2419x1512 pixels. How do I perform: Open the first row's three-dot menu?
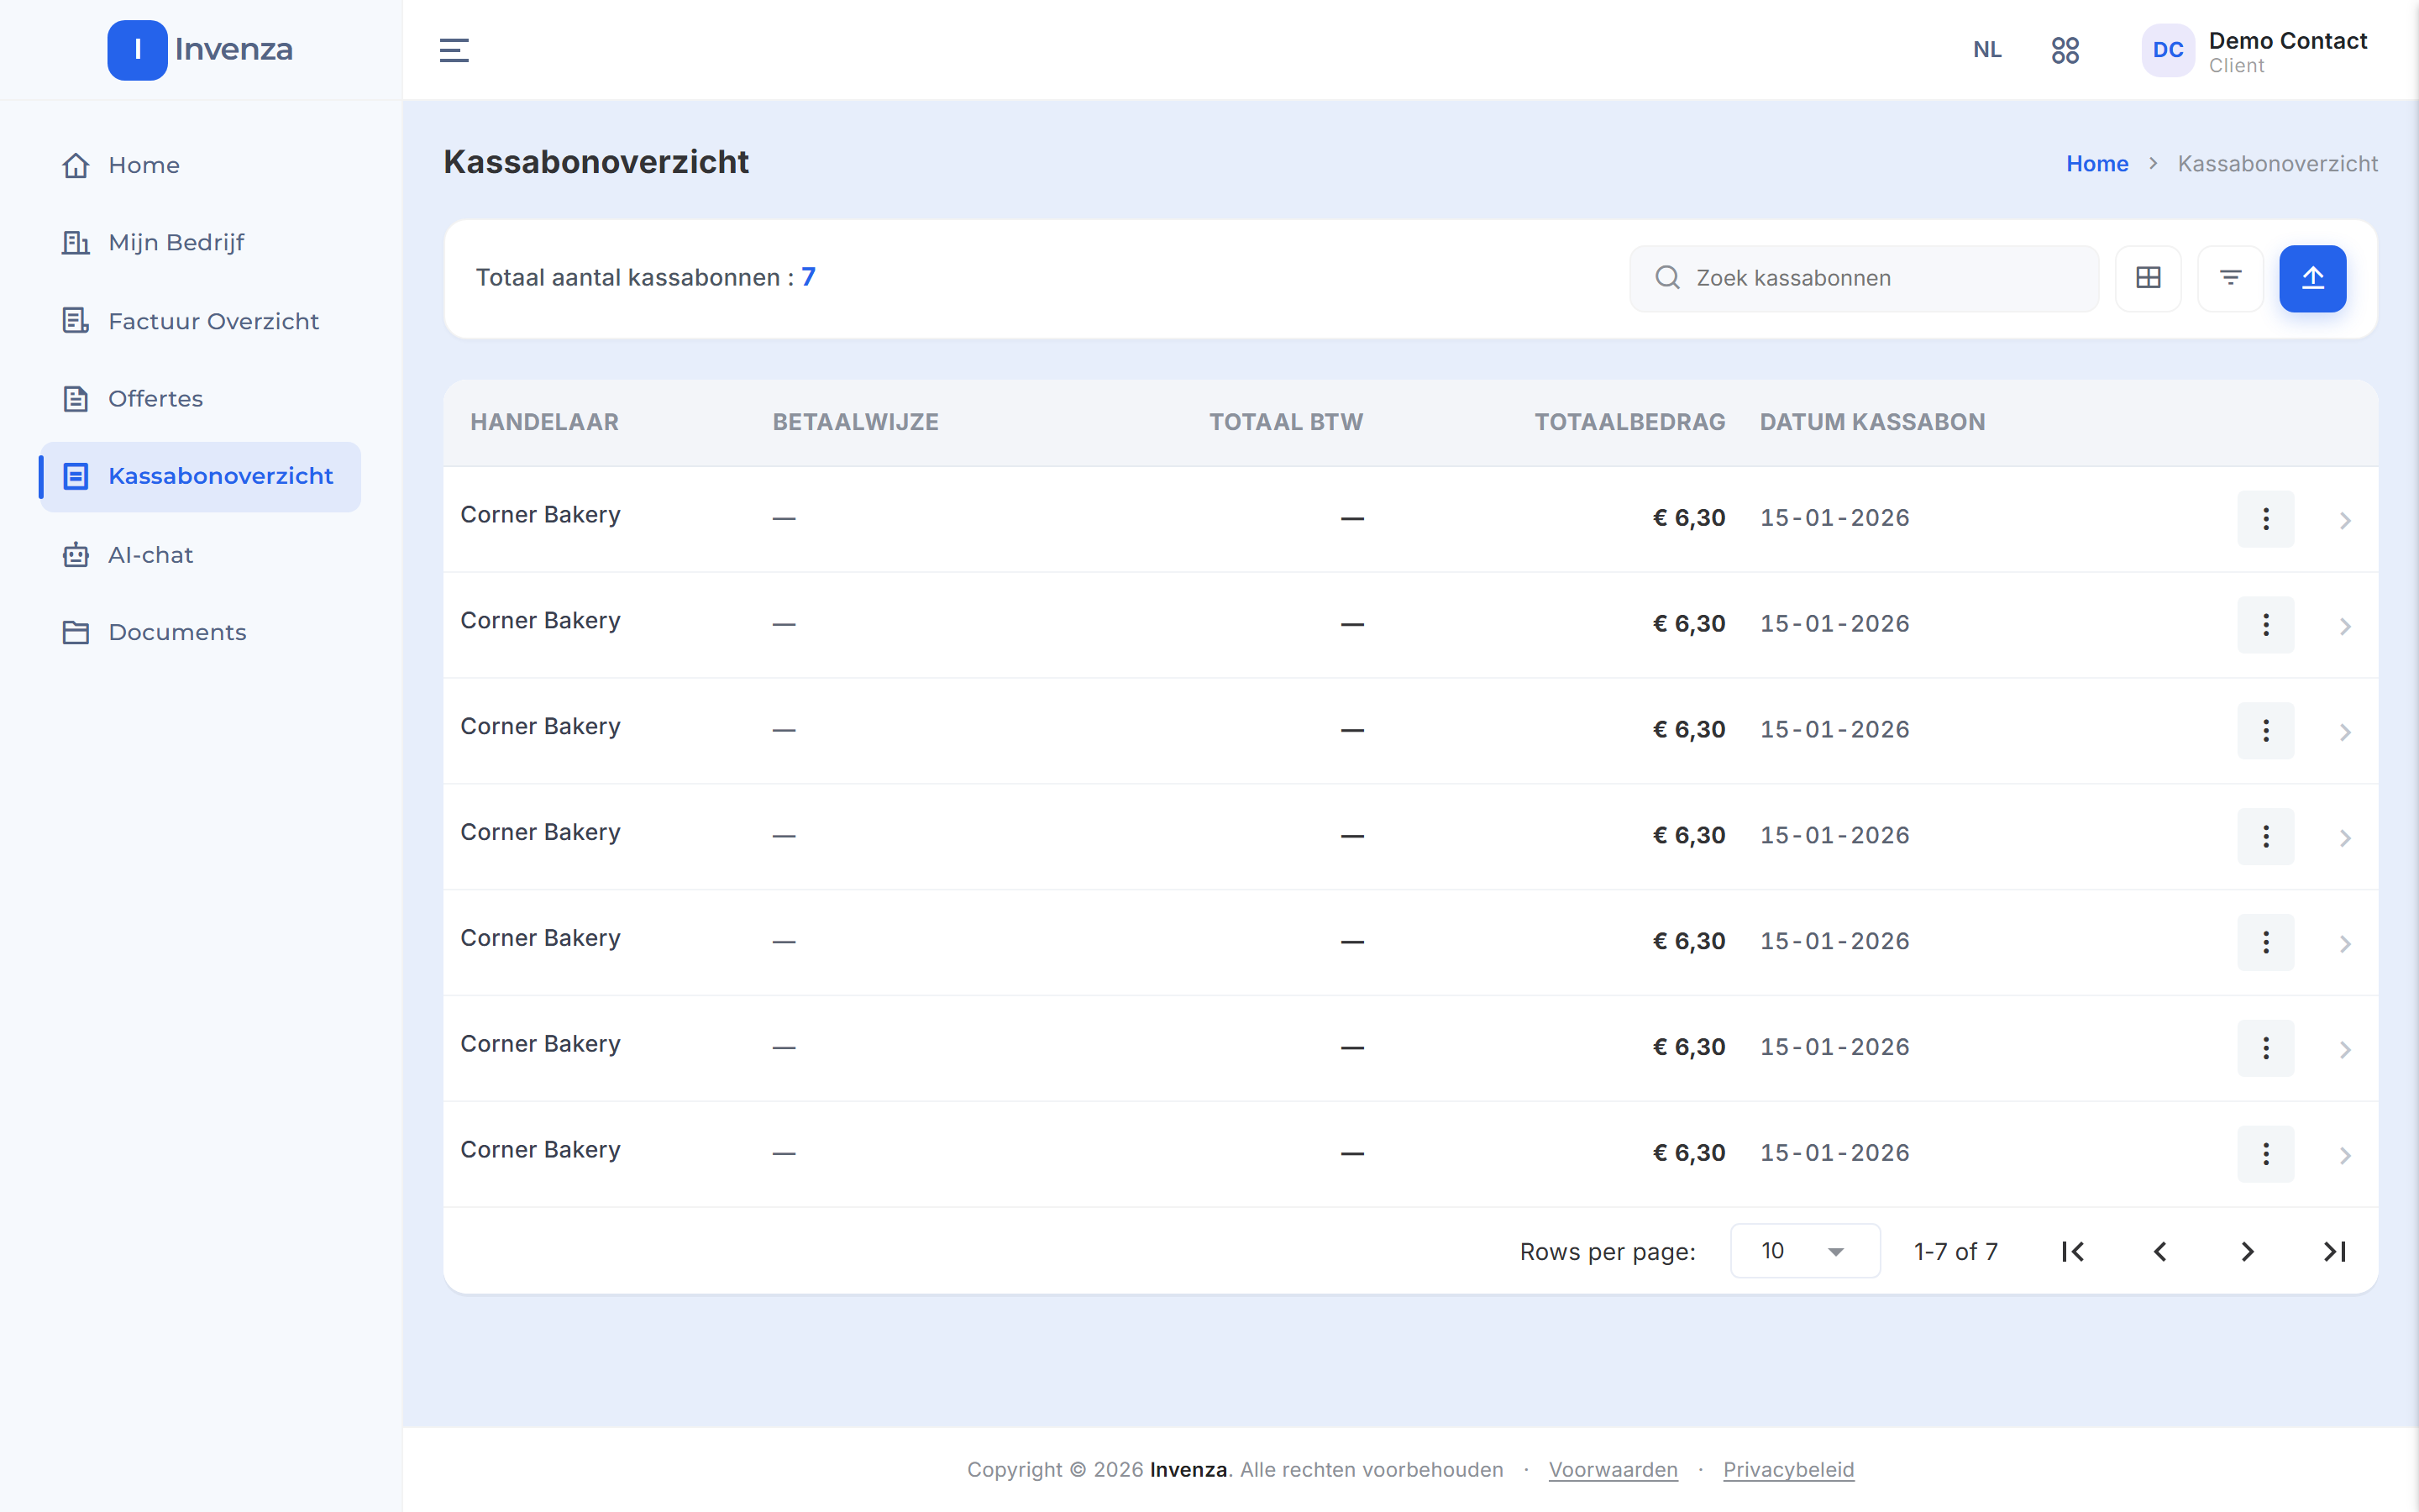[2265, 518]
